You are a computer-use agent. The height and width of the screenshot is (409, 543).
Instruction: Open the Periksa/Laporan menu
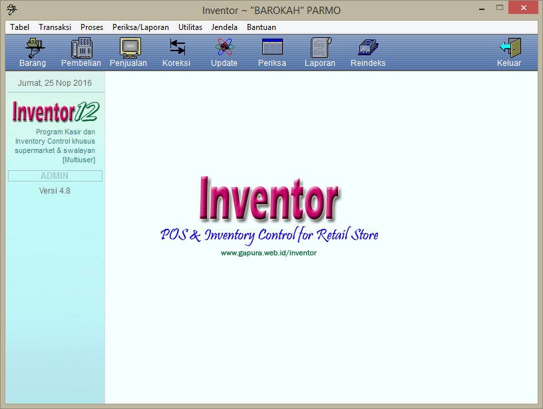140,27
